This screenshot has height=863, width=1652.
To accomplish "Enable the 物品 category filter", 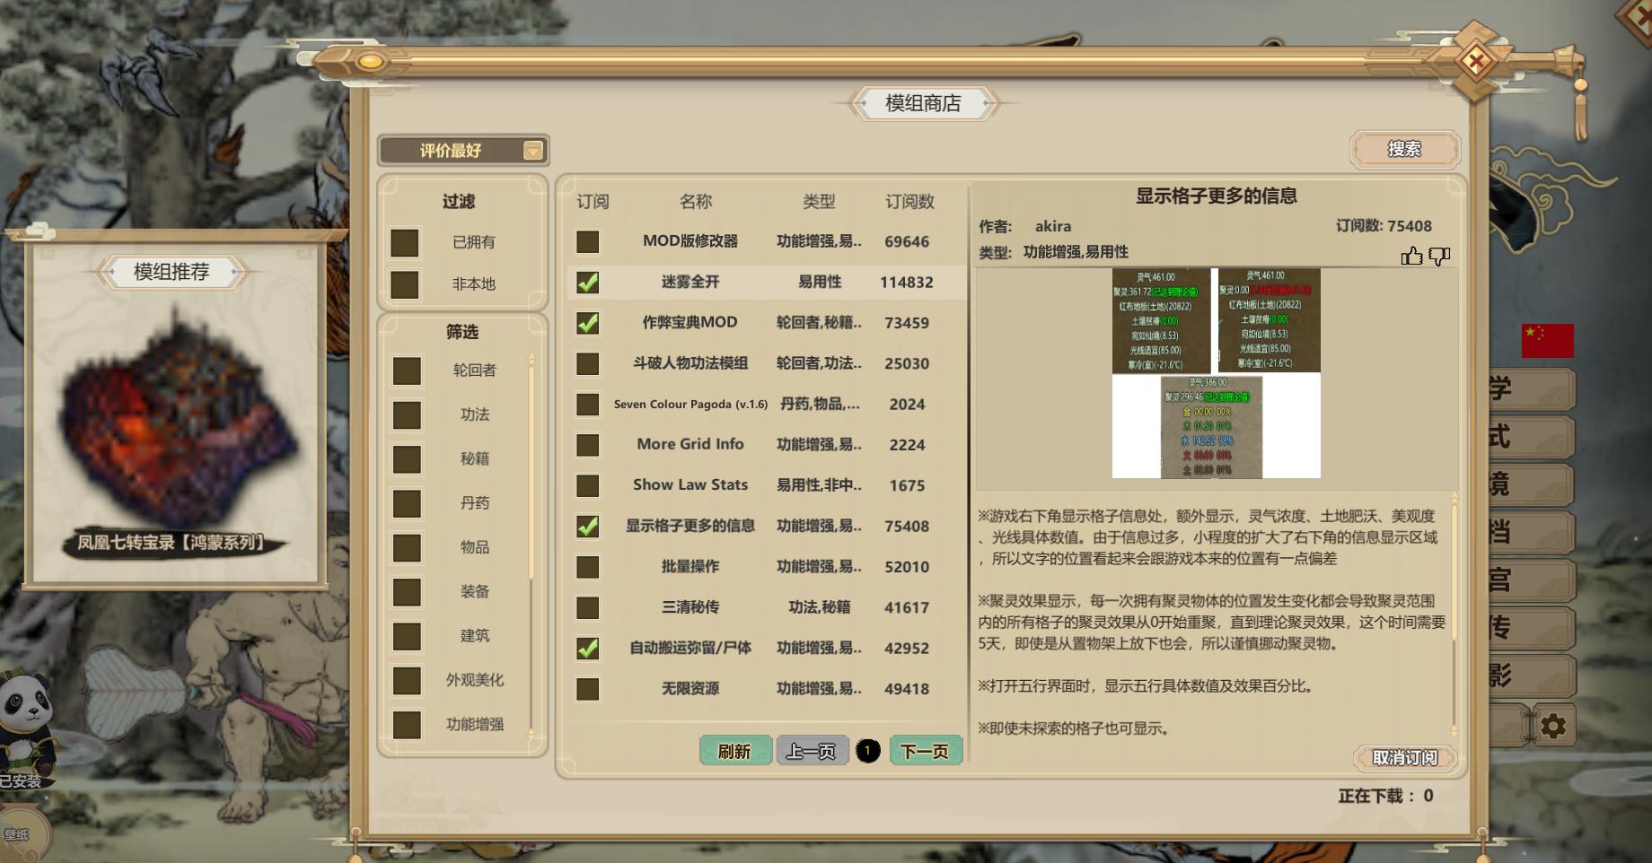I will tap(407, 547).
